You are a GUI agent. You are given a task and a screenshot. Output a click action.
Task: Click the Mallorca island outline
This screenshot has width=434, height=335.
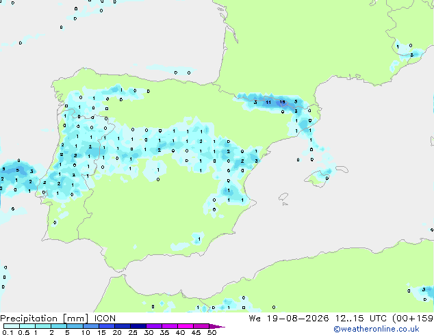318,178
